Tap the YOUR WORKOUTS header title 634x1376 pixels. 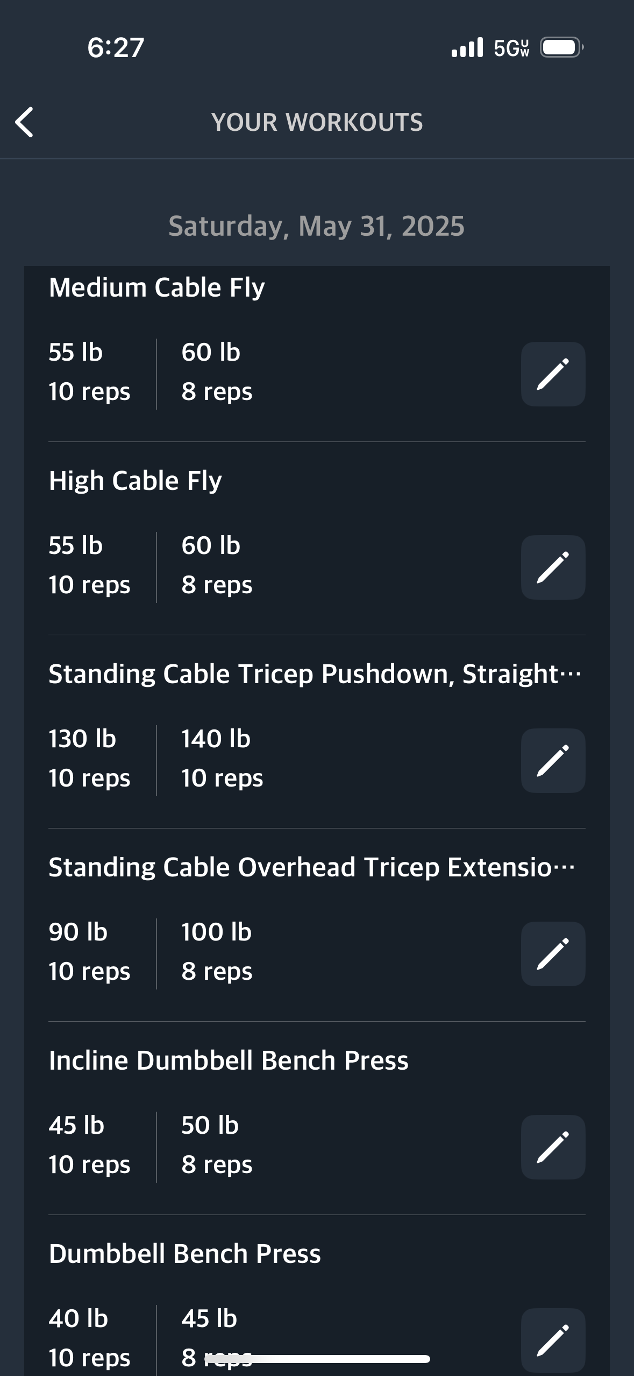317,122
